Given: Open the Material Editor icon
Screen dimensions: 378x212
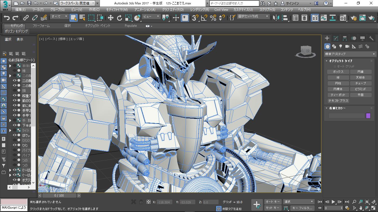Looking at the screenshot, I should [x=343, y=18].
